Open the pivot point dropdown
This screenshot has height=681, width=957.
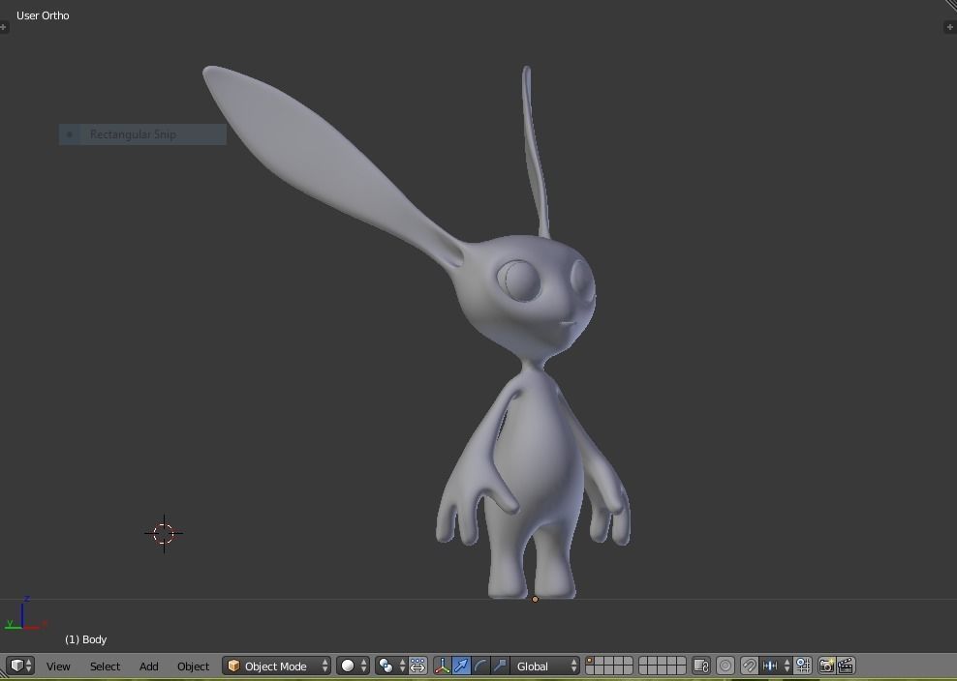pos(390,666)
